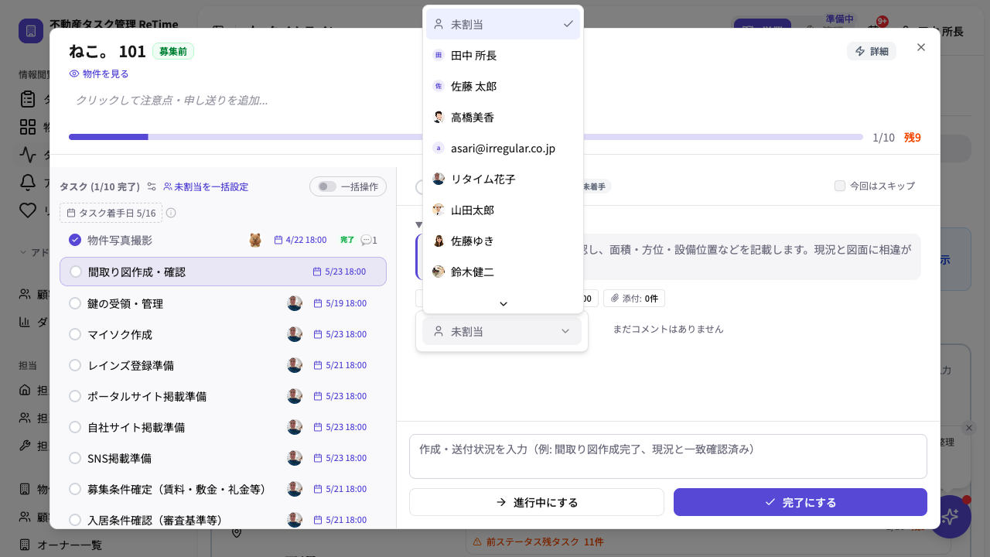Image resolution: width=990 pixels, height=557 pixels.
Task: Click avatar on SNS掲載準備 row
Action: pyautogui.click(x=295, y=458)
